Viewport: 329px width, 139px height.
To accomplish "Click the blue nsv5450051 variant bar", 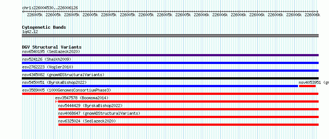I will pyautogui.click(x=160, y=86).
